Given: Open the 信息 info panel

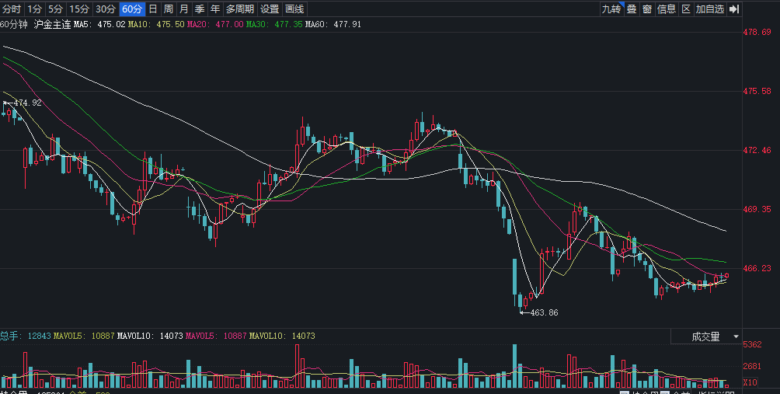Looking at the screenshot, I should [x=667, y=9].
